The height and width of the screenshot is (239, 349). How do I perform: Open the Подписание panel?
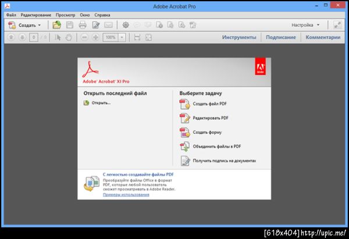(x=281, y=37)
